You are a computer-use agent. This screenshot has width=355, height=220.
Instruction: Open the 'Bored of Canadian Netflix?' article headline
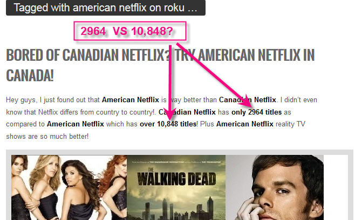pos(160,65)
